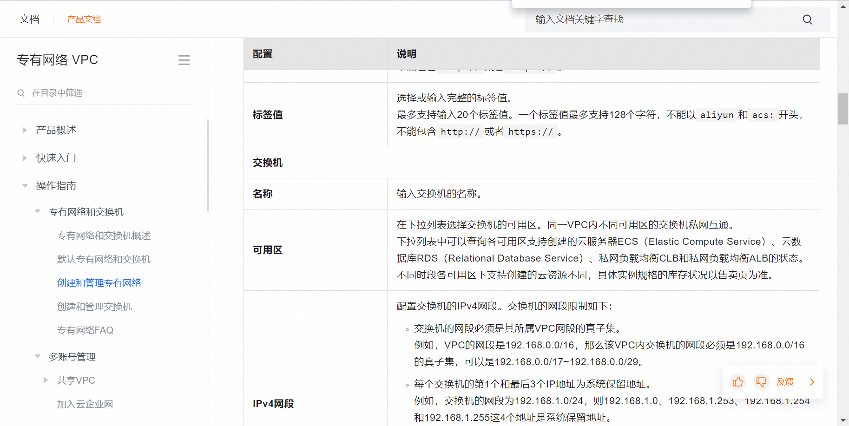The width and height of the screenshot is (849, 426).
Task: Click the aliyun code label
Action: [717, 115]
